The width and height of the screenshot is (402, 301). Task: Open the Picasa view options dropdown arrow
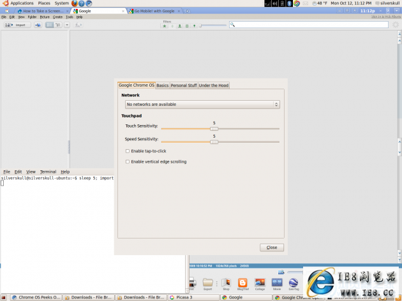click(x=67, y=25)
